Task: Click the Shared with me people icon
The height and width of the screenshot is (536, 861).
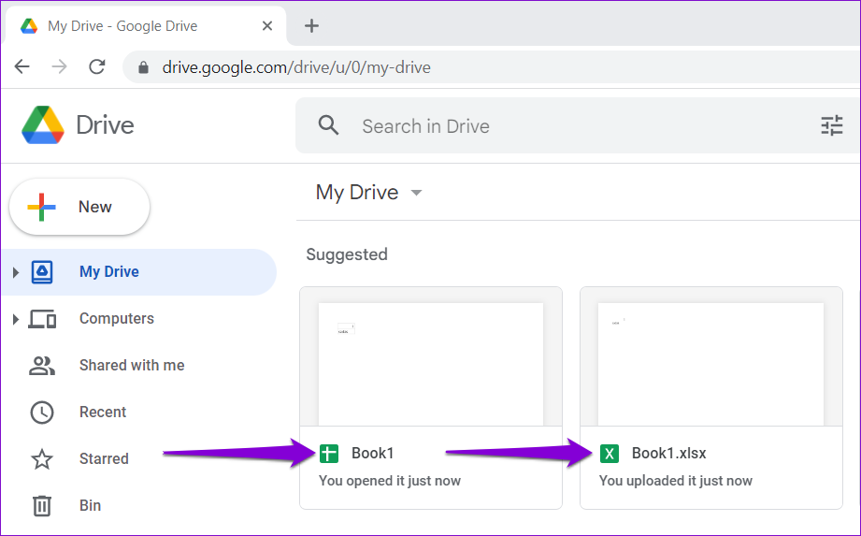Action: click(42, 366)
